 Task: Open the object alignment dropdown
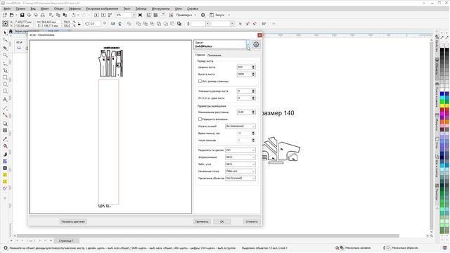240,178
